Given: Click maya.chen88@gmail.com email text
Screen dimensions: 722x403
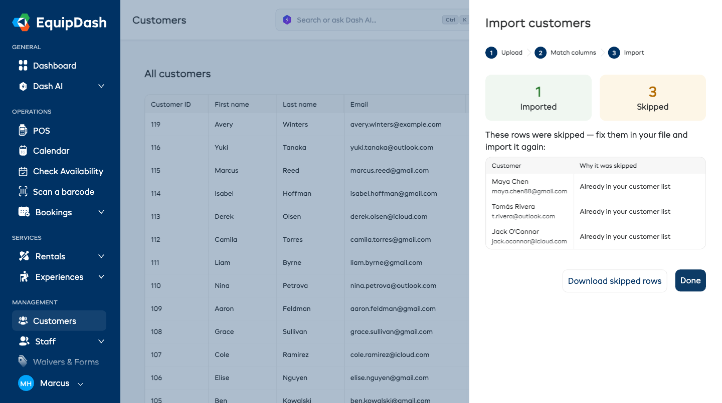Looking at the screenshot, I should [529, 191].
